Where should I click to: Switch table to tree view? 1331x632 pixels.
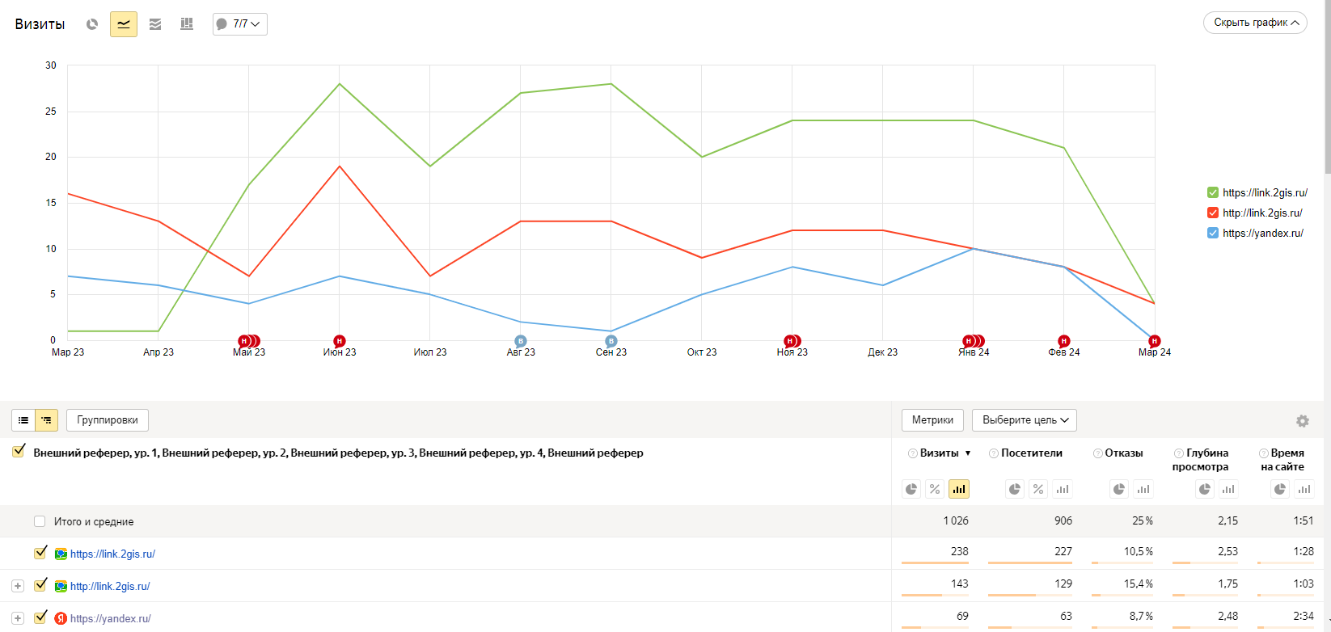[47, 420]
